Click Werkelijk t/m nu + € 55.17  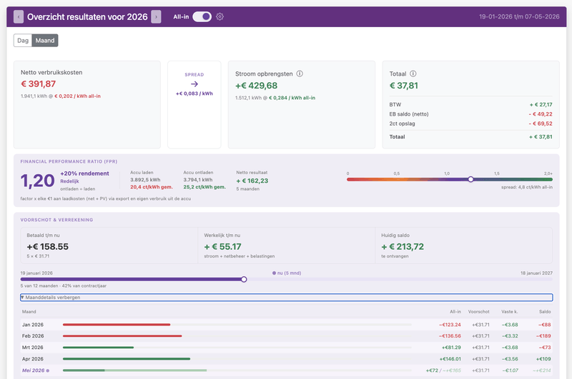point(222,246)
